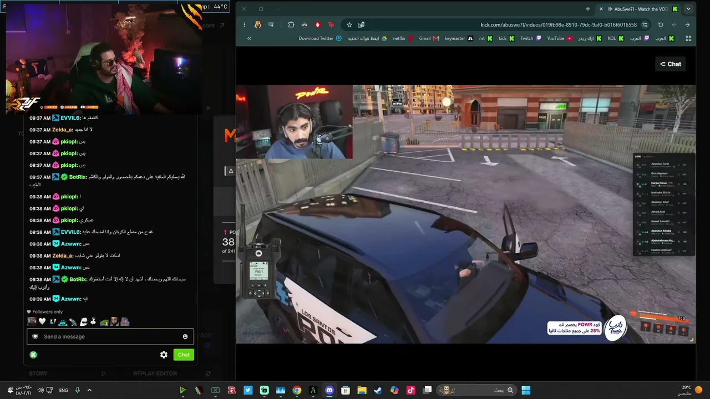Pick the white heart emote
The height and width of the screenshot is (399, 710).
42,321
